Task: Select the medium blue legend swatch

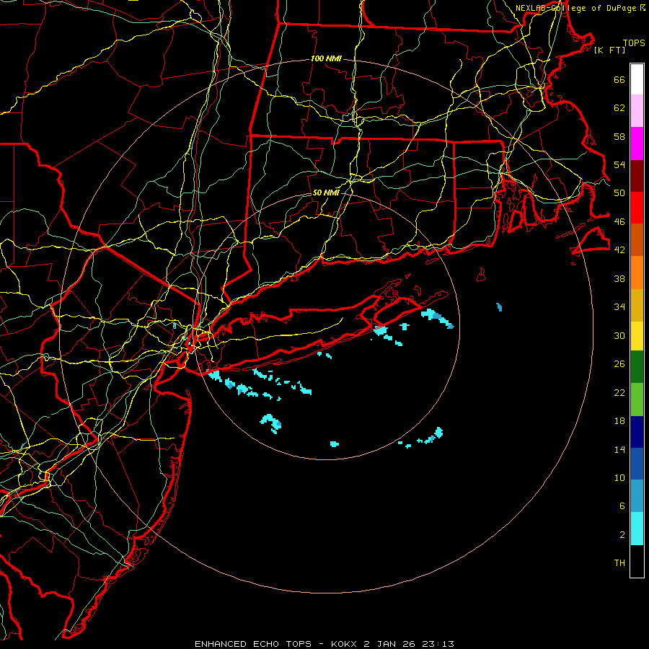Action: [x=637, y=464]
